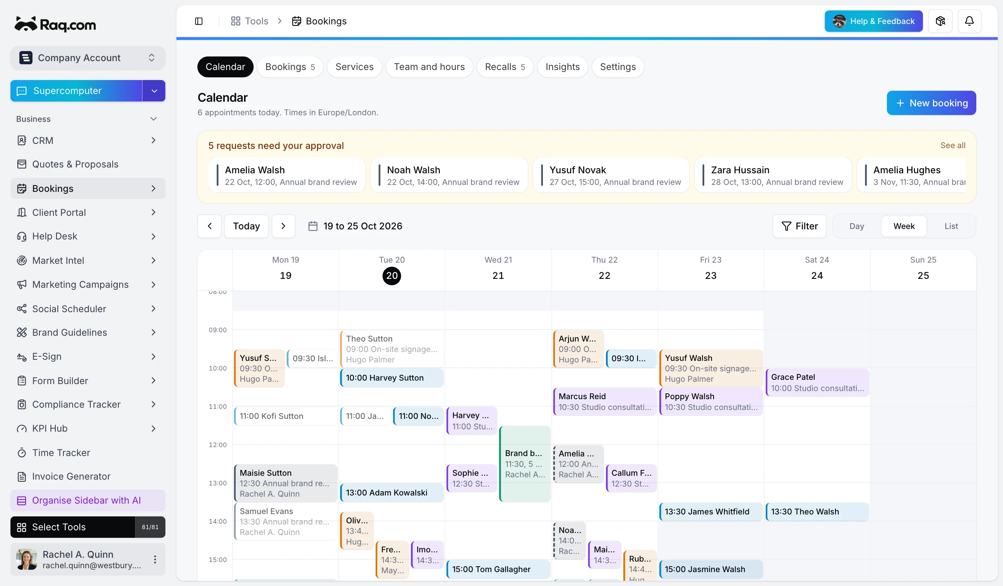Viewport: 1003px width, 586px height.
Task: Open Help Desk in the sidebar
Action: point(87,236)
